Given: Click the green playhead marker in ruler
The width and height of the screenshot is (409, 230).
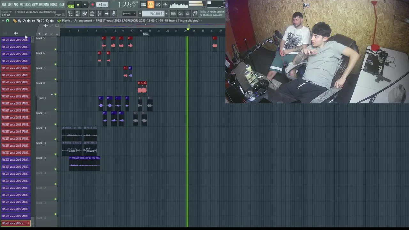Looking at the screenshot, I should pyautogui.click(x=188, y=30).
